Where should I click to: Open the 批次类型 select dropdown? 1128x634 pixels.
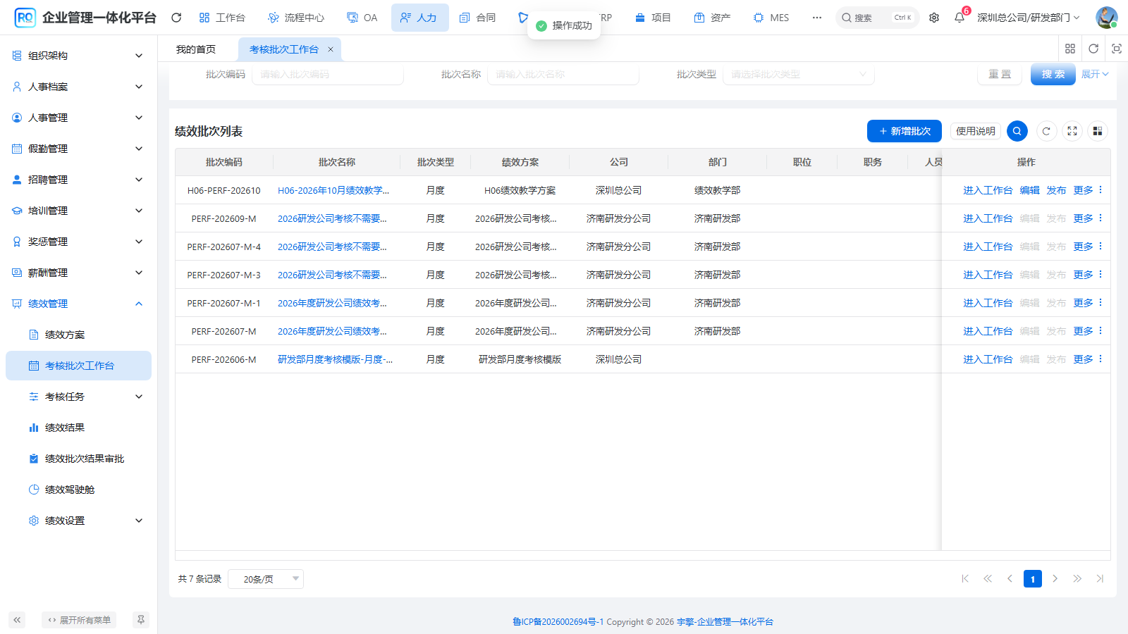pyautogui.click(x=799, y=74)
